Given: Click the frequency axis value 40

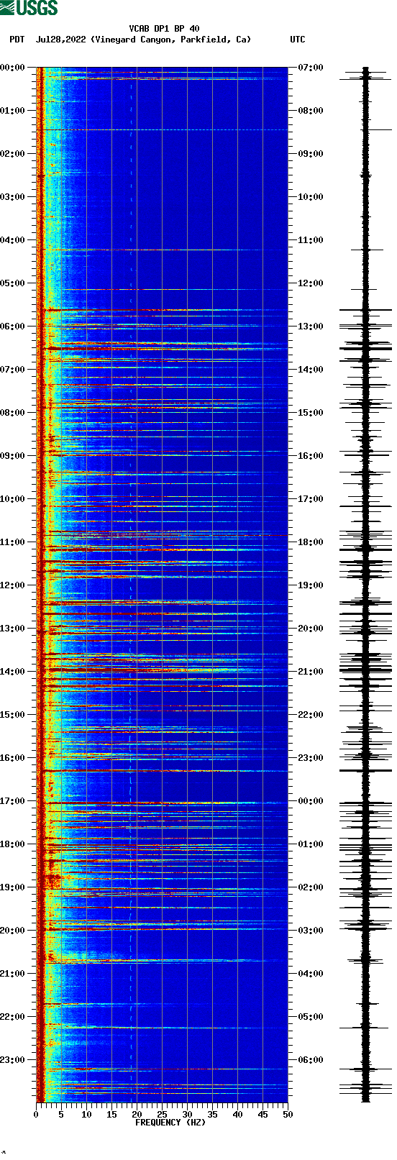Looking at the screenshot, I should (x=237, y=1115).
